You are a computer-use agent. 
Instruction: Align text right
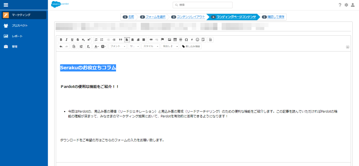tap(138, 40)
